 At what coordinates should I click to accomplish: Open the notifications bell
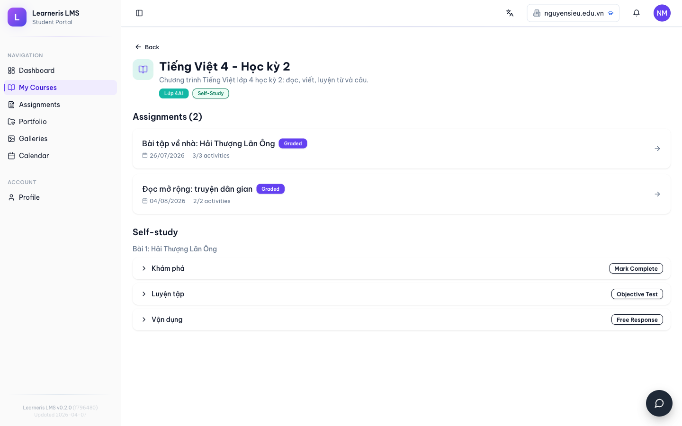(x=637, y=13)
